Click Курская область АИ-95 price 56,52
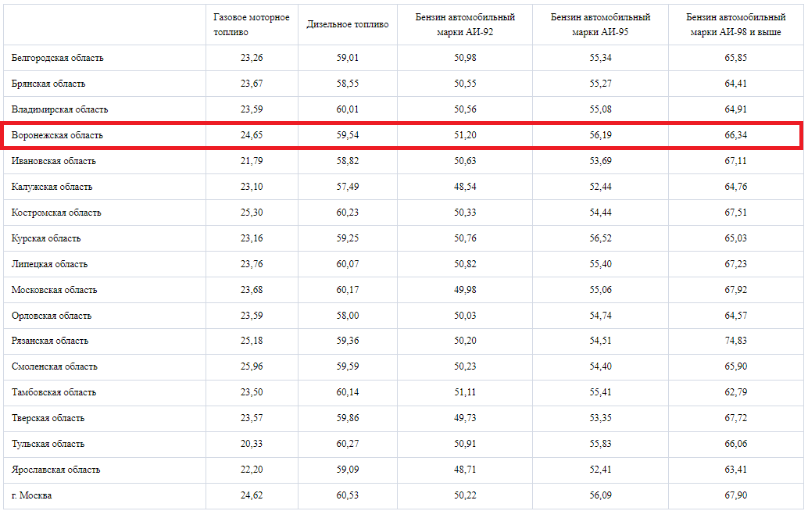Screen dimensions: 808x511 click(600, 238)
